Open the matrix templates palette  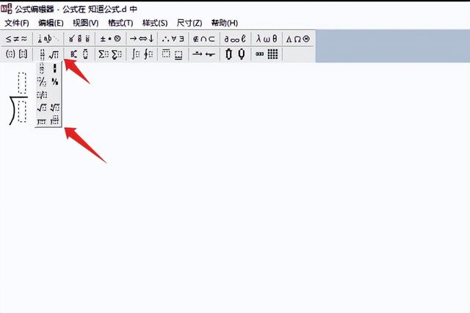(267, 54)
